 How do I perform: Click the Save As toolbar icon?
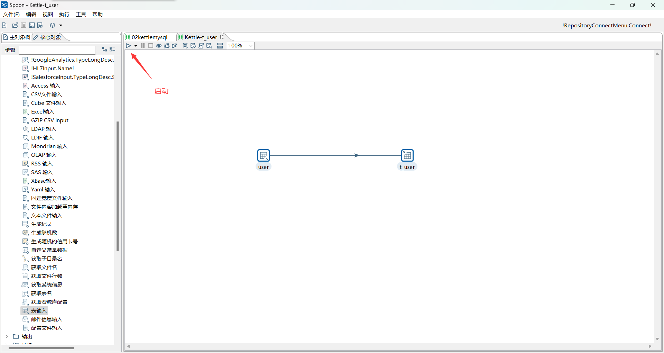pyautogui.click(x=40, y=25)
